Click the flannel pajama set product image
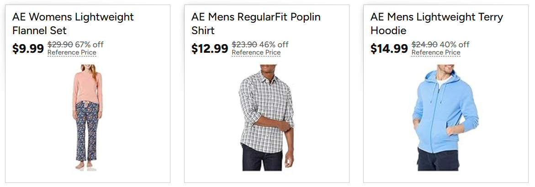The image size is (535, 187). 87,117
